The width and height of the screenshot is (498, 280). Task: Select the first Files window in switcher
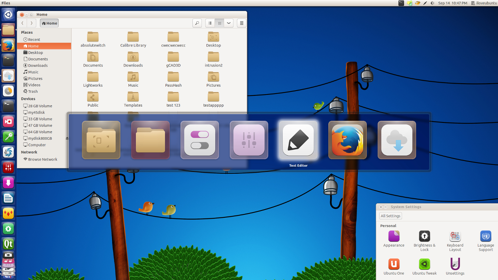[101, 140]
